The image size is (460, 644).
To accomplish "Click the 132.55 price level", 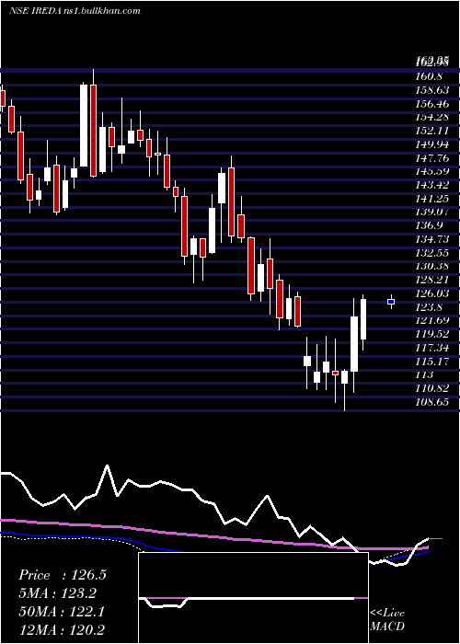I will point(431,253).
